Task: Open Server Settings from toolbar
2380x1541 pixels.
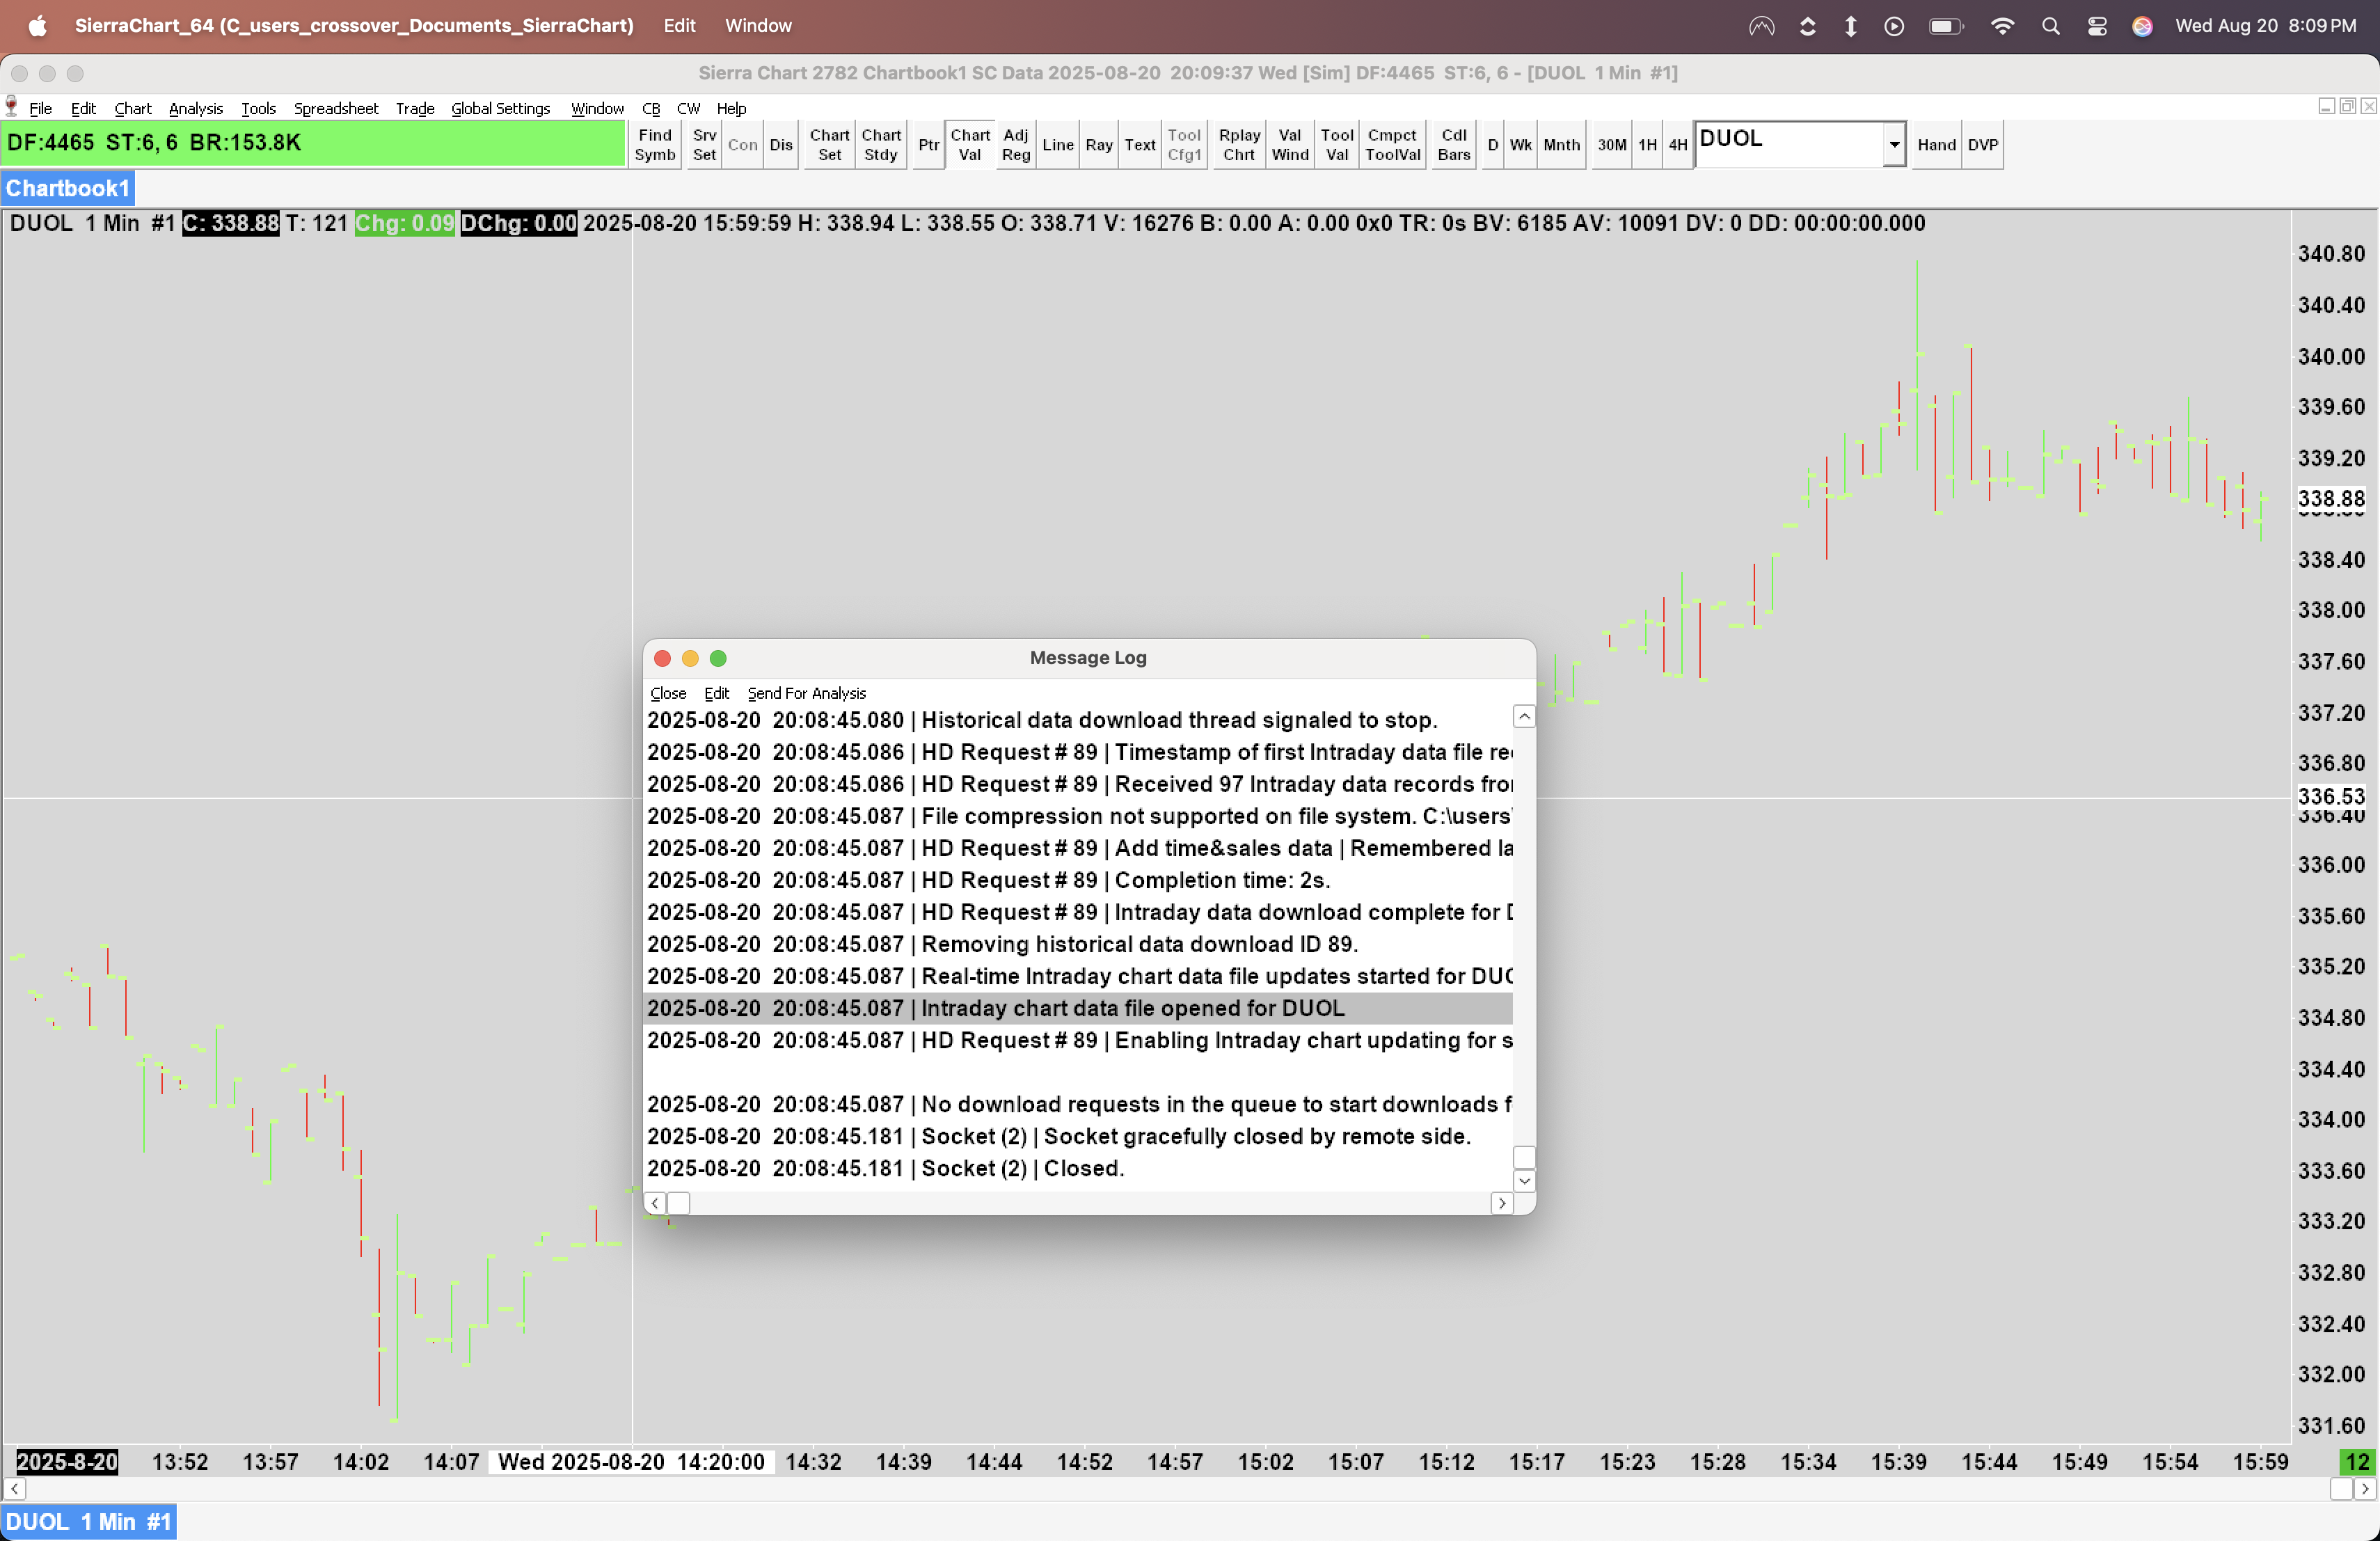Action: [704, 145]
